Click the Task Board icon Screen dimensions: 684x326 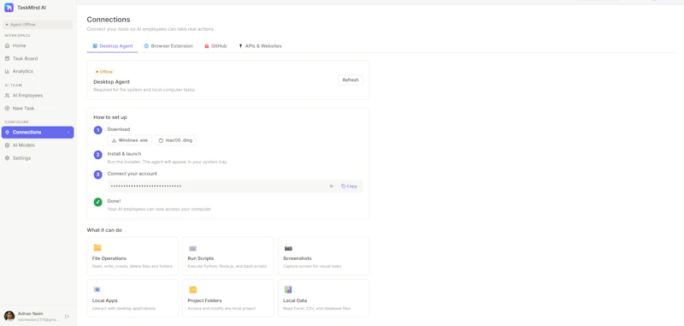click(x=7, y=58)
